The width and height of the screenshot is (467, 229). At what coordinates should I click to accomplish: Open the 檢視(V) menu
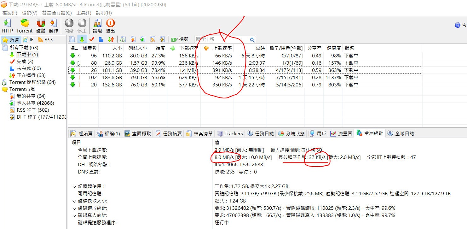coord(30,13)
